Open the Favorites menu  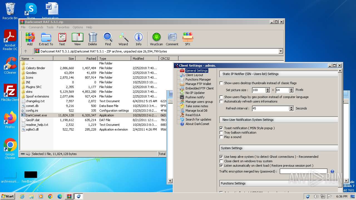[63, 27]
